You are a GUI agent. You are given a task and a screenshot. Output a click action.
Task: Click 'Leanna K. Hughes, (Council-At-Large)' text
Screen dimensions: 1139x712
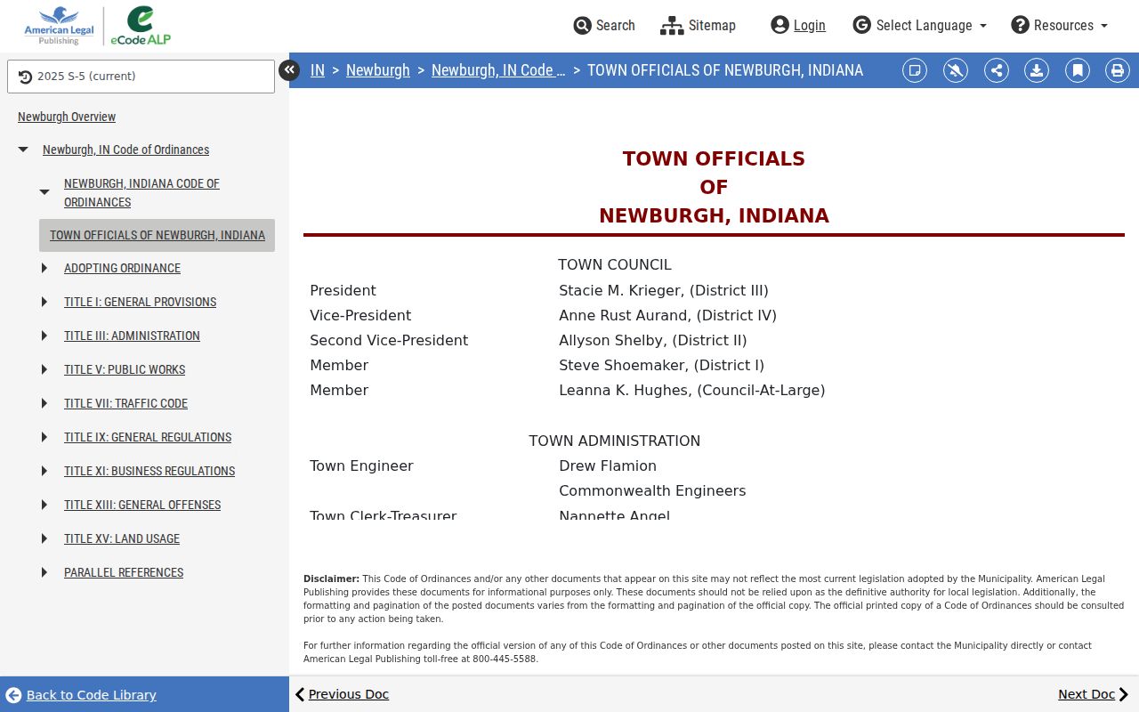point(692,390)
